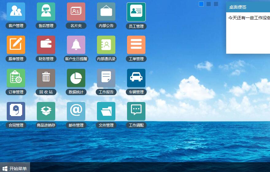Click into the sticky note text area
Image resolution: width=270 pixels, height=172 pixels.
click(248, 33)
